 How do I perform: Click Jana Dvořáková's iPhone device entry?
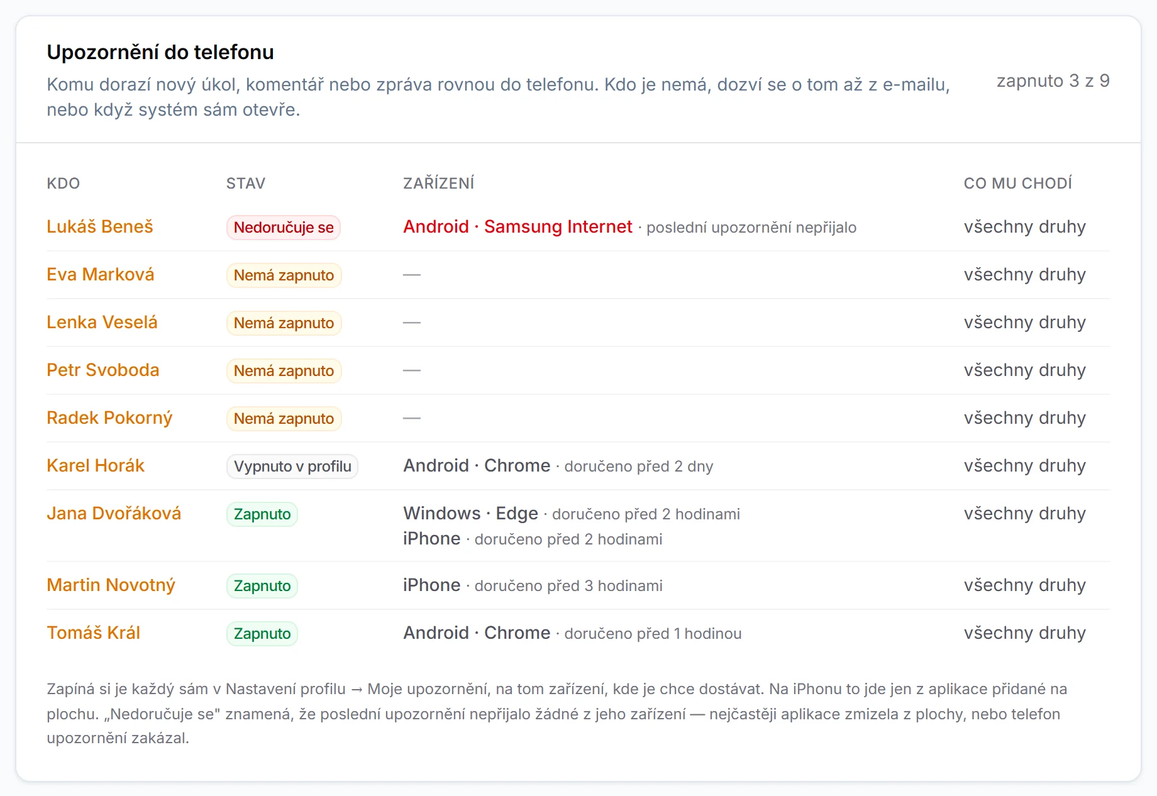click(432, 539)
